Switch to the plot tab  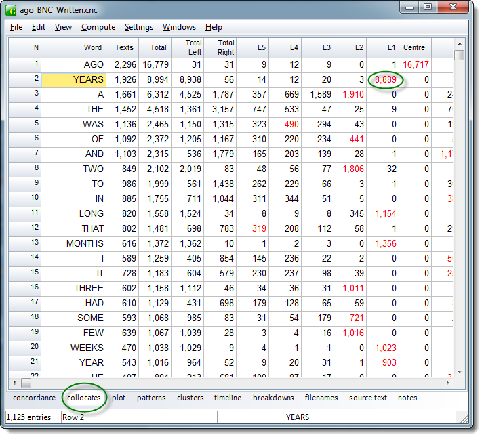(x=119, y=398)
